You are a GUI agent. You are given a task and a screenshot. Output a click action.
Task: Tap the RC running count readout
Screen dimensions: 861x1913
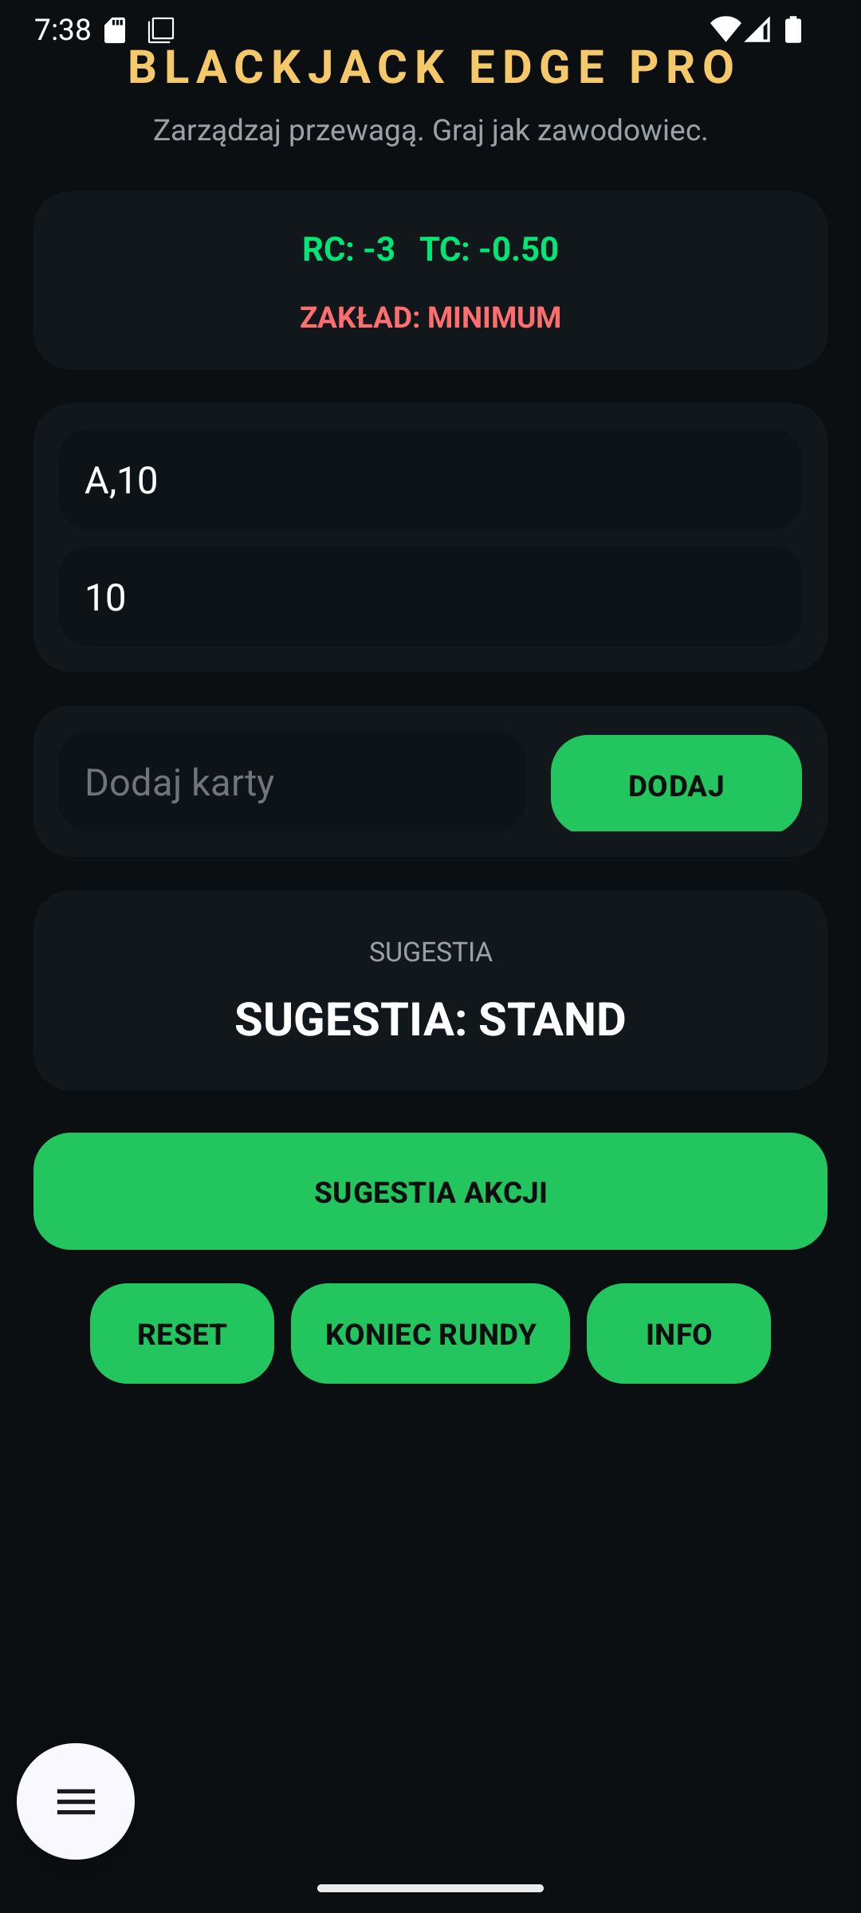click(348, 249)
